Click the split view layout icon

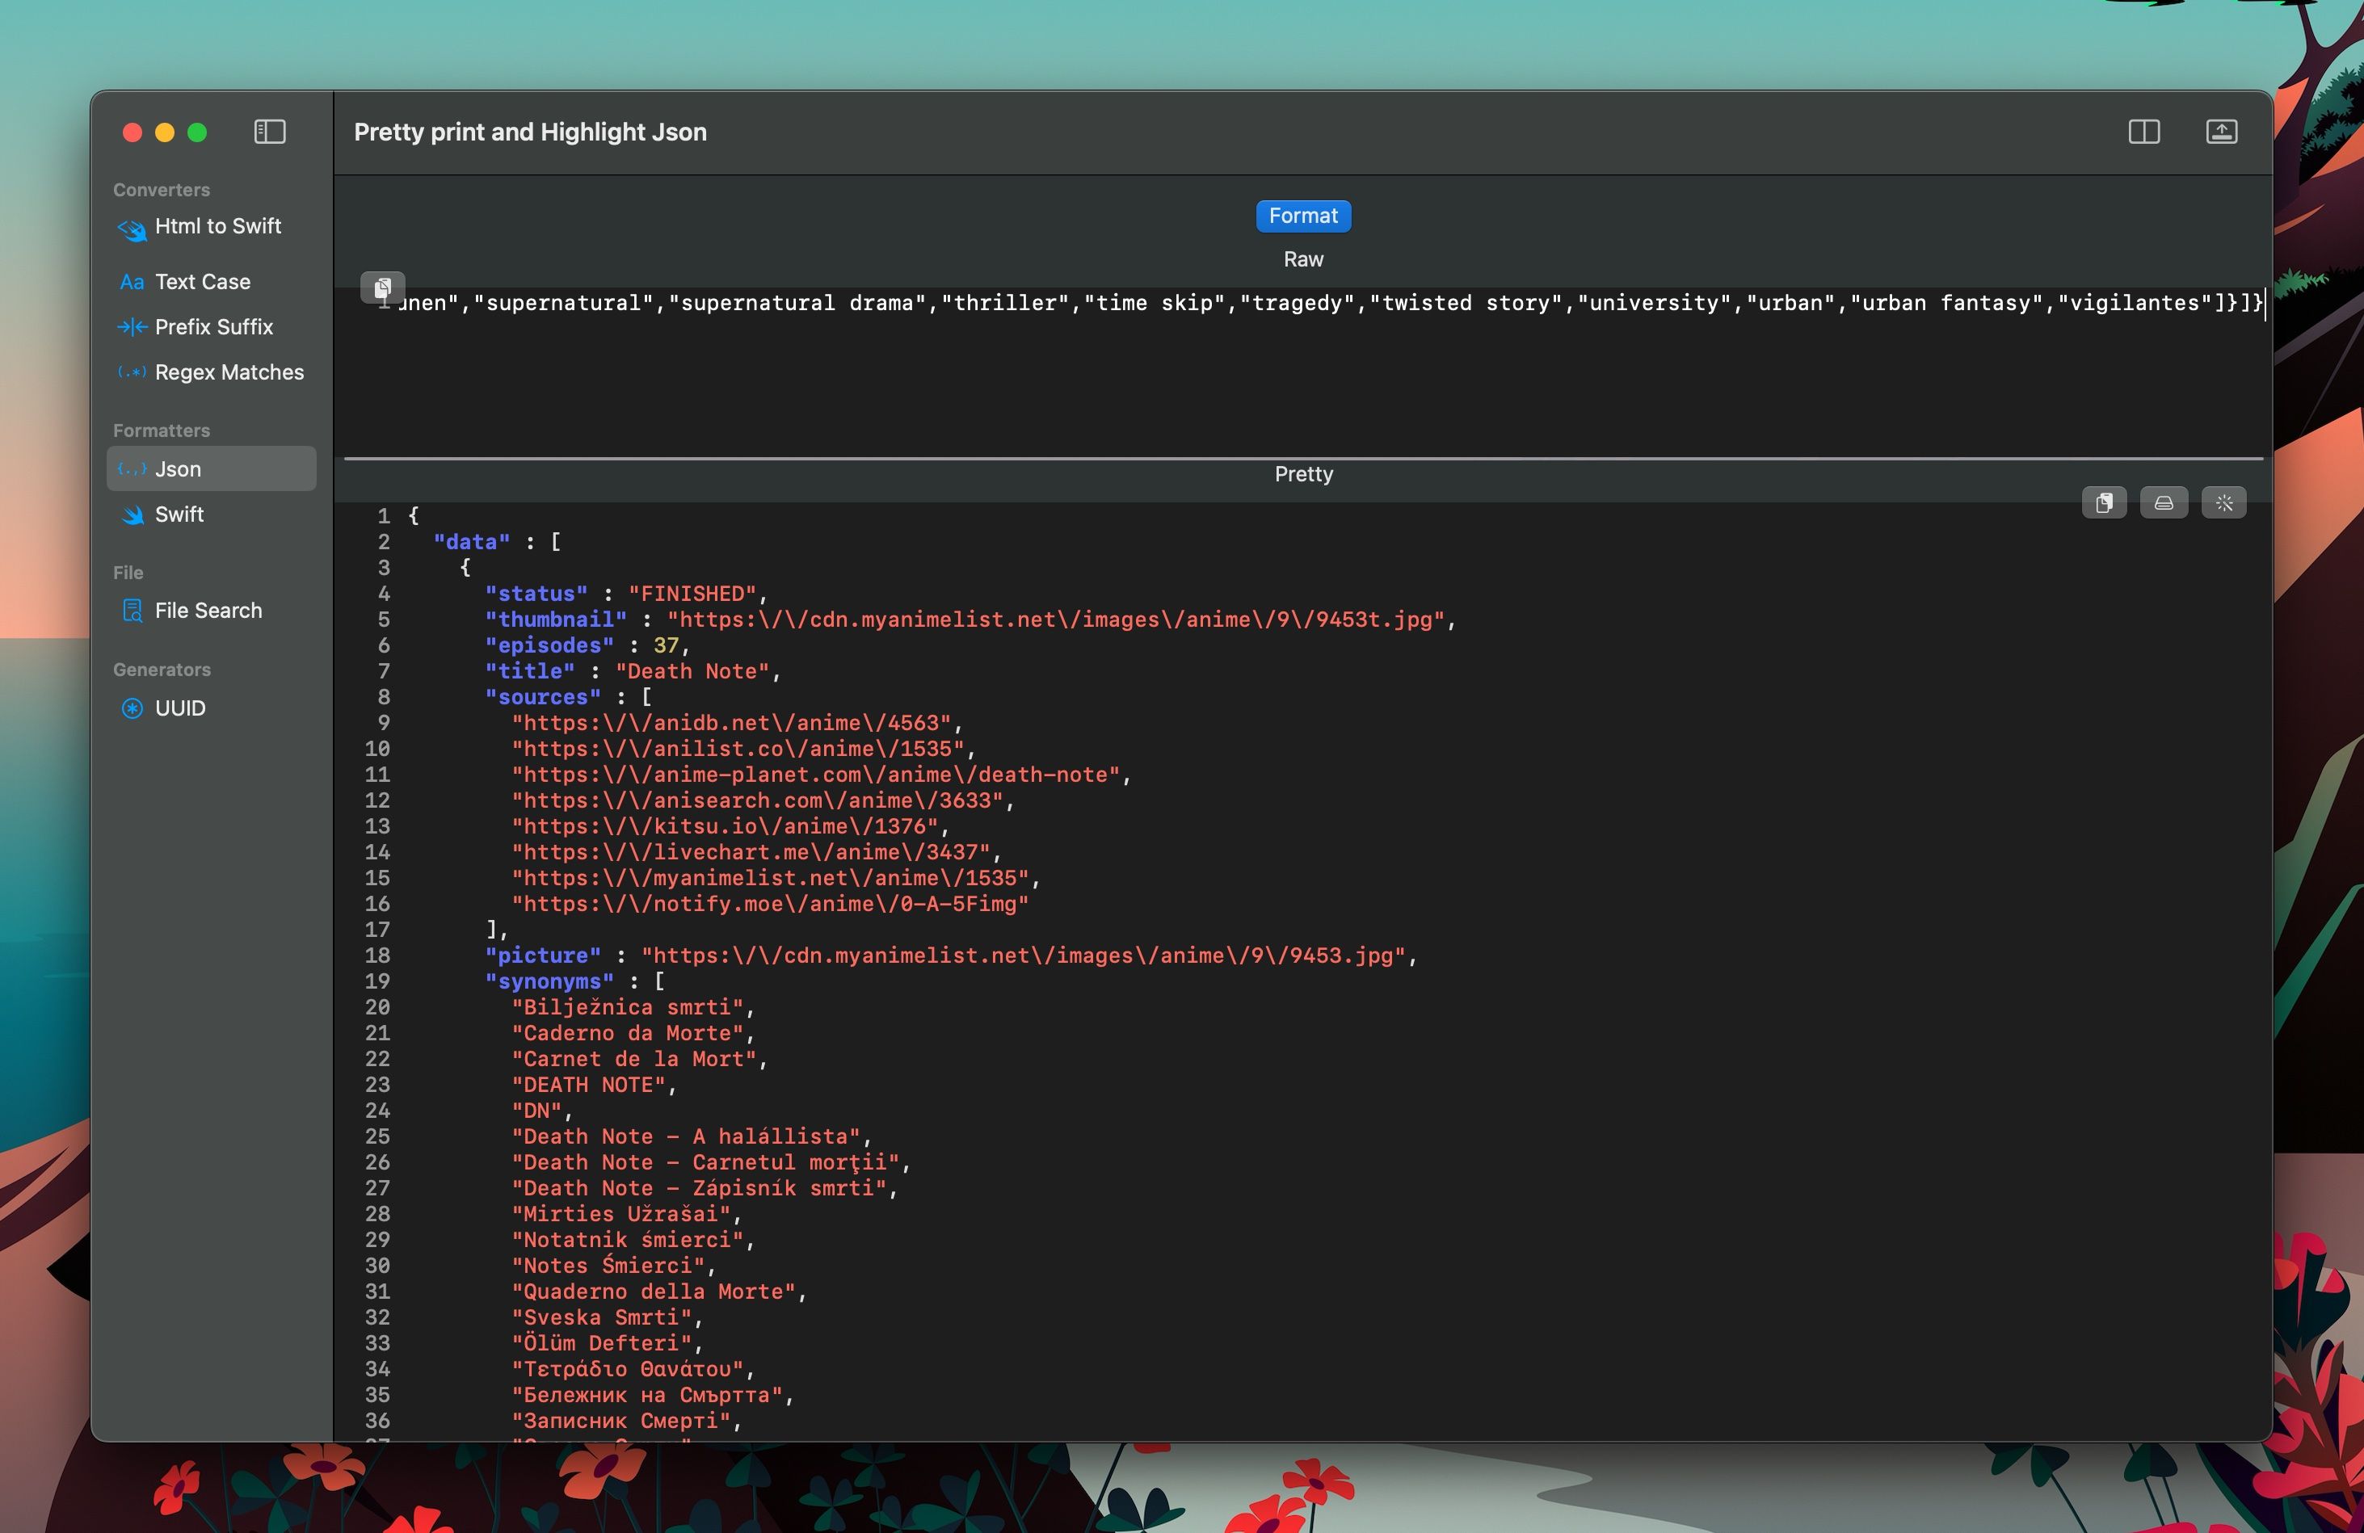2143,132
